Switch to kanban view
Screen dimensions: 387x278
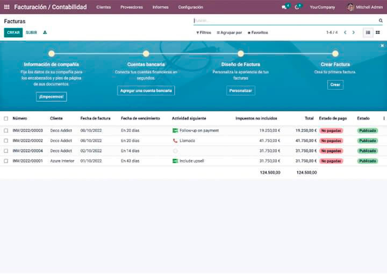tap(378, 32)
